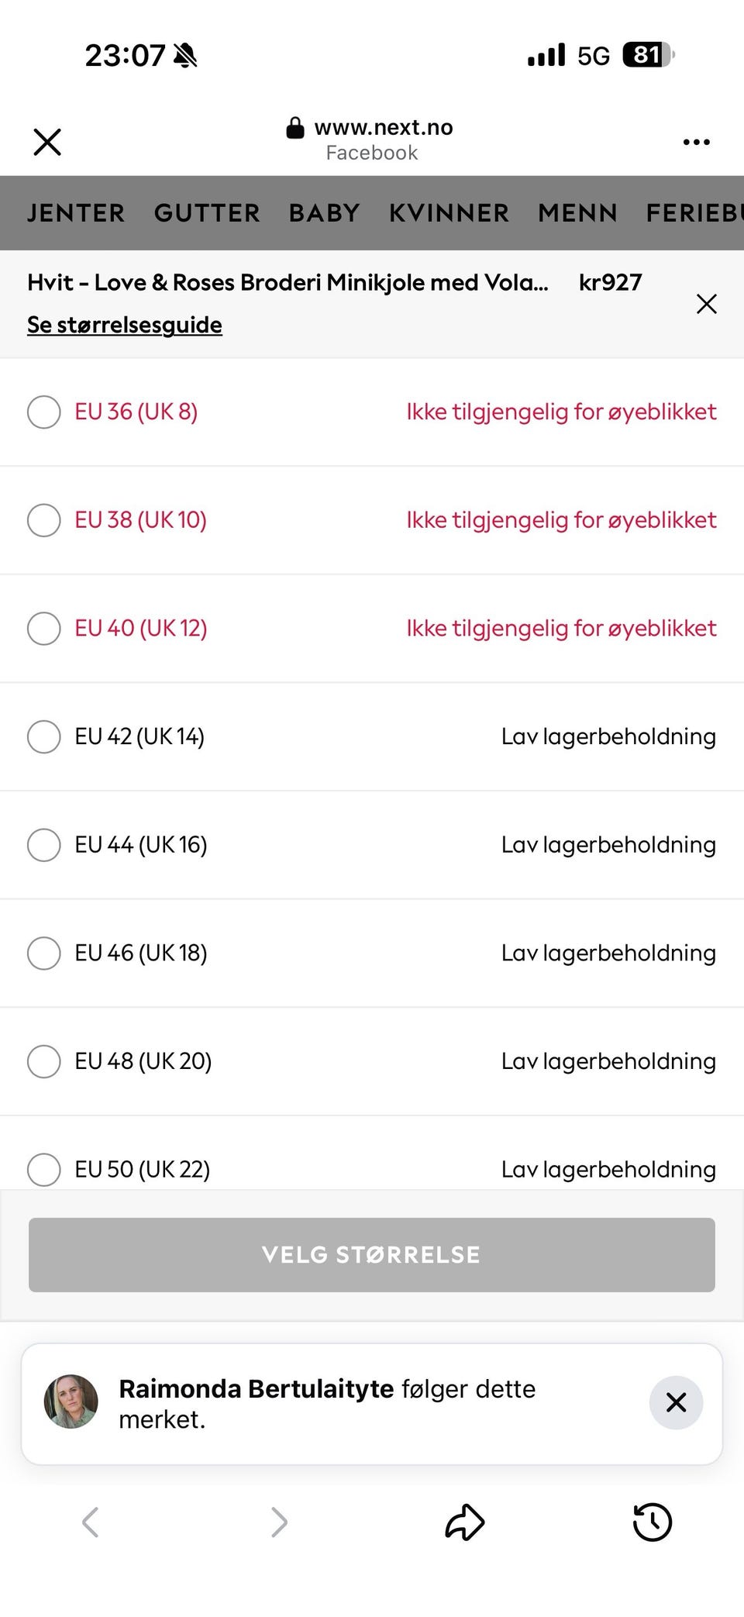Select the EU 46 (UK 18) radio button

point(44,953)
